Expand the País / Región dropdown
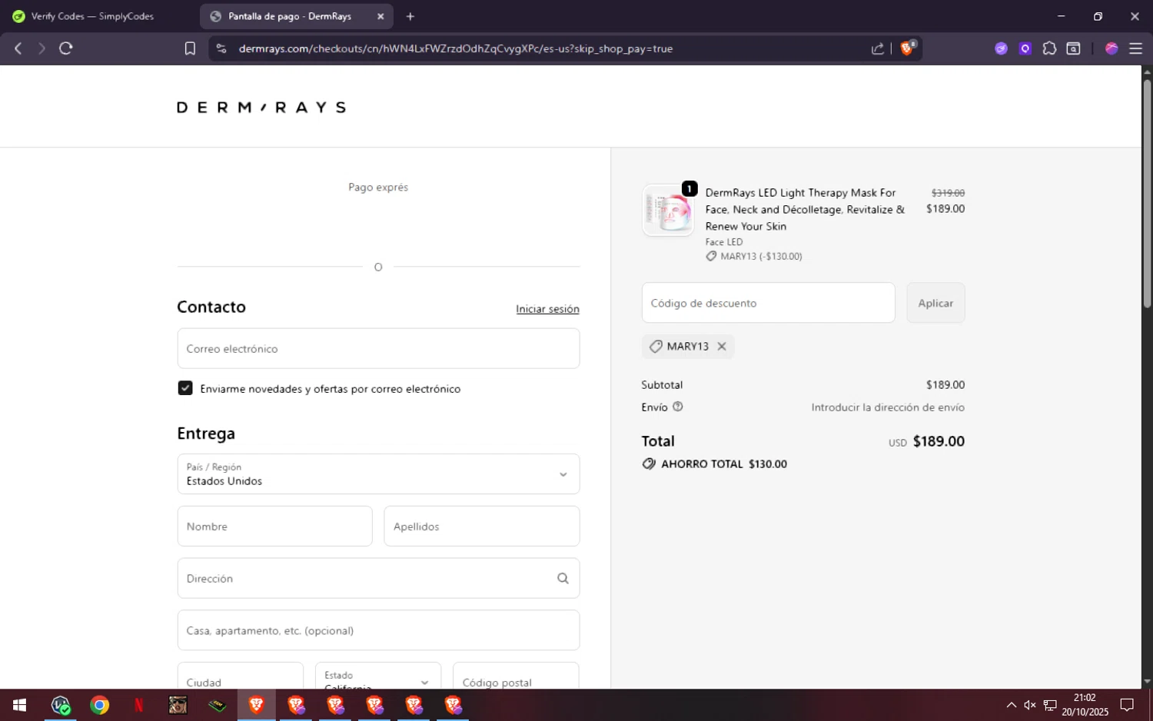The image size is (1153, 721). pyautogui.click(x=378, y=473)
